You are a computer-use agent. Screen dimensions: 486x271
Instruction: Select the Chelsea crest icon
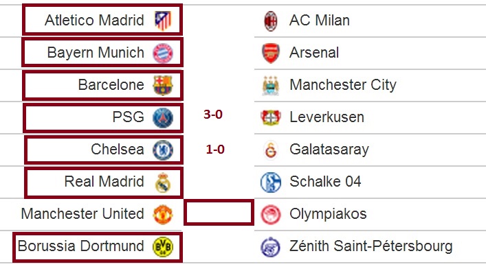click(x=163, y=150)
